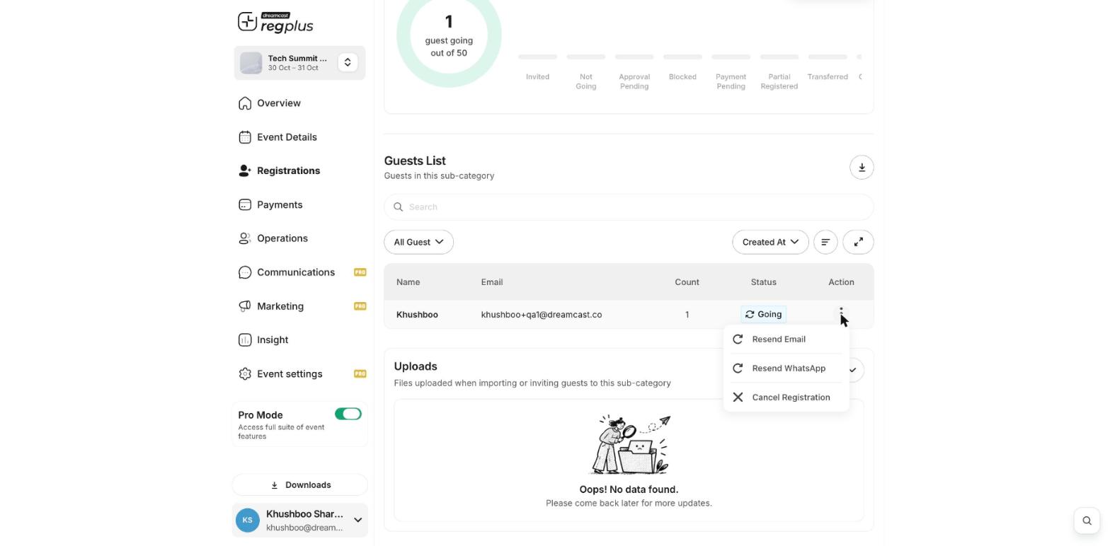1110x546 pixels.
Task: Click the Going status badge
Action: point(763,315)
